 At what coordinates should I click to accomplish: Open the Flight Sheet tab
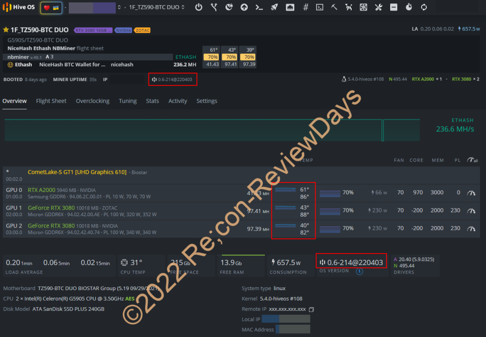(x=51, y=101)
